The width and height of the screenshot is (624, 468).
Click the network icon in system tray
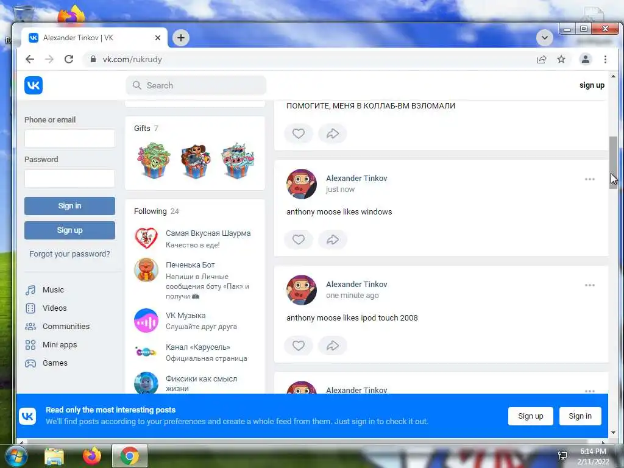pyautogui.click(x=562, y=456)
